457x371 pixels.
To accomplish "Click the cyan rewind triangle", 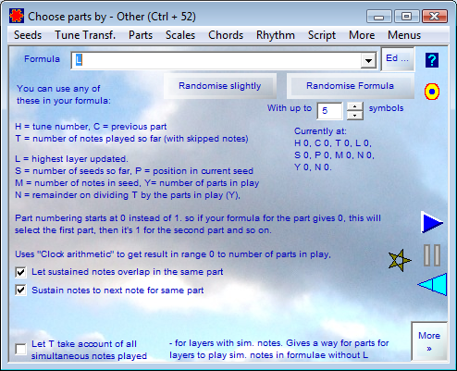I will 432,284.
